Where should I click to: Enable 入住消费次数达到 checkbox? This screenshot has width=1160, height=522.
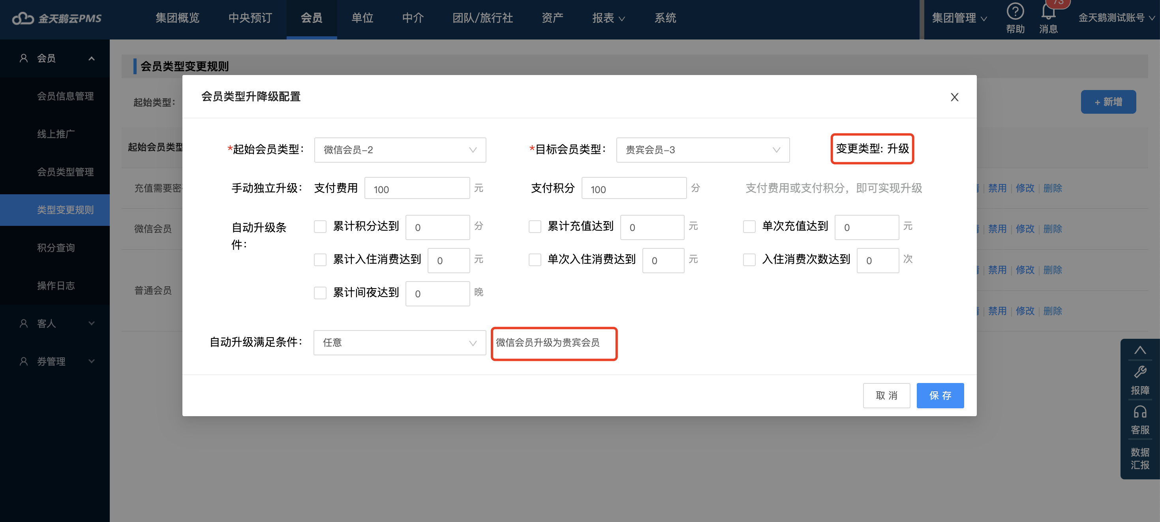[x=749, y=259]
